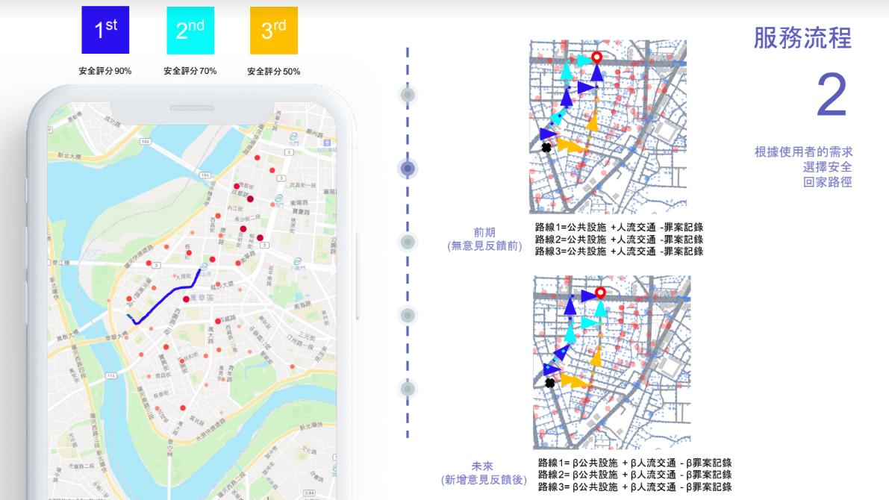Click the 114 route shield on phone map
Screen dimensions: 889x500
click(110, 376)
